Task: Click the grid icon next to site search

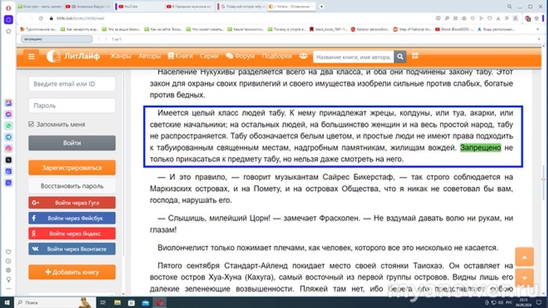Action: click(415, 56)
